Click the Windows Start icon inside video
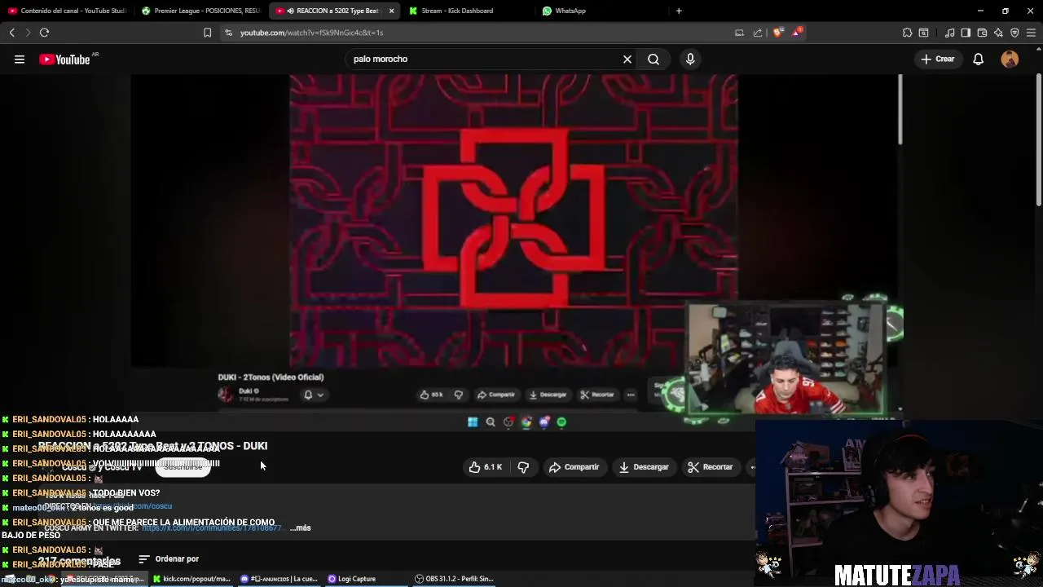This screenshot has height=587, width=1043. tap(473, 421)
